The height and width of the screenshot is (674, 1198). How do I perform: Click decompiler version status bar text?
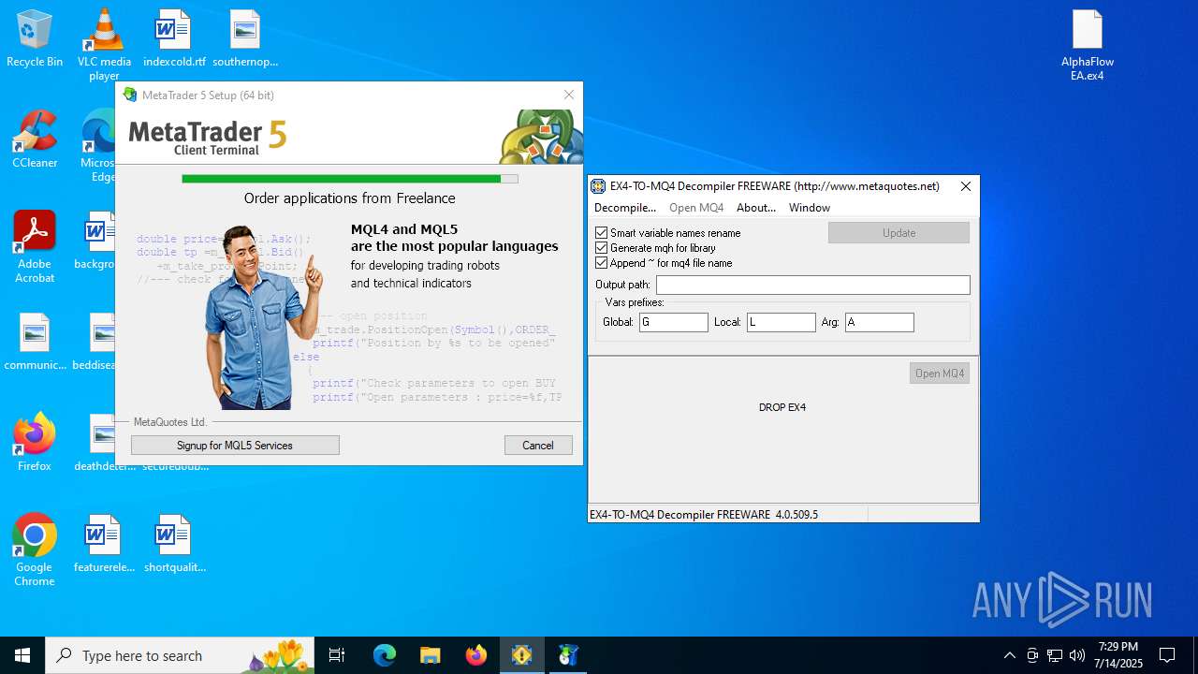point(703,515)
